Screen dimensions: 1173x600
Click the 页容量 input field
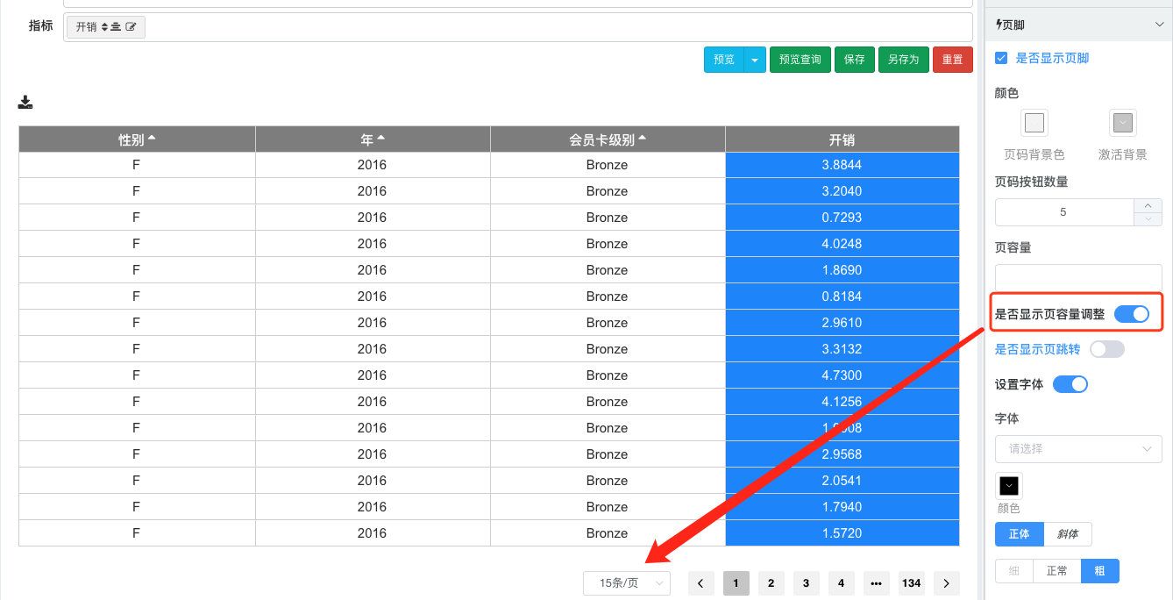coord(1078,277)
